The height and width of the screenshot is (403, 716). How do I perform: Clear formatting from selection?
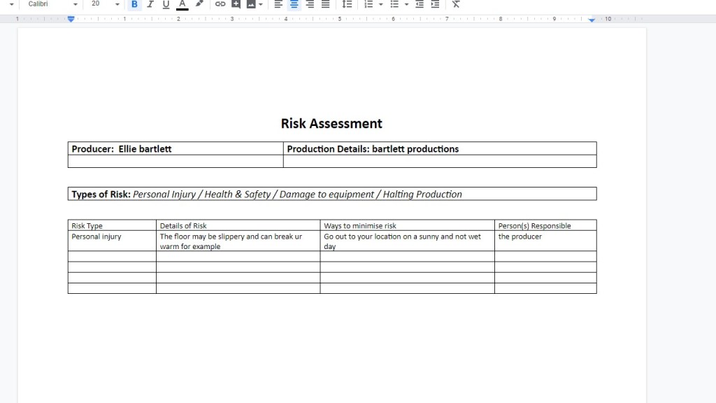click(x=456, y=4)
